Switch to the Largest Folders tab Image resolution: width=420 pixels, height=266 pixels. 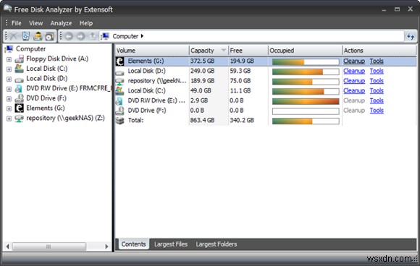click(217, 244)
